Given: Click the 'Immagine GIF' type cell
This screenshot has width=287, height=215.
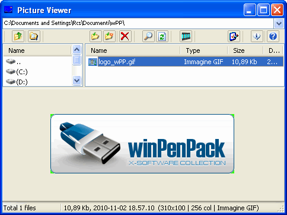Looking at the screenshot, I should click(x=203, y=62).
